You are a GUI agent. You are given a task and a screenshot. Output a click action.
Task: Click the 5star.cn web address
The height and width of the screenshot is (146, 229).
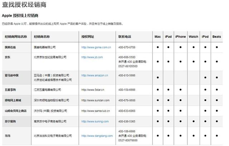pos(93,90)
